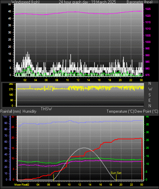
Task: Click the "Rainfall (mm)" label
Action: click(11, 111)
